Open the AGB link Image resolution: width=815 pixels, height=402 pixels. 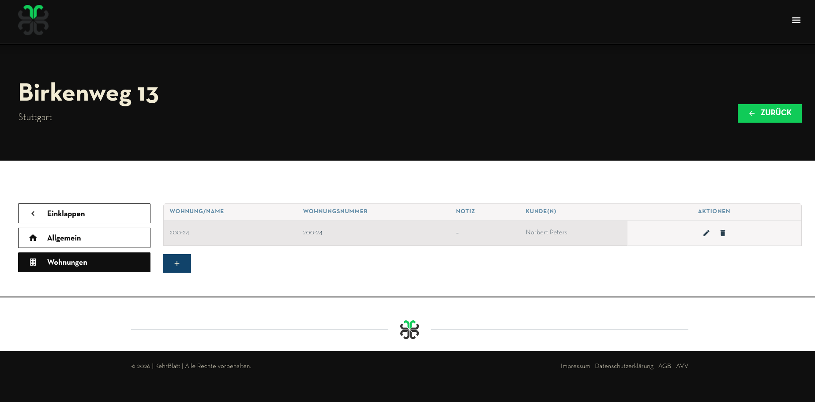(664, 366)
